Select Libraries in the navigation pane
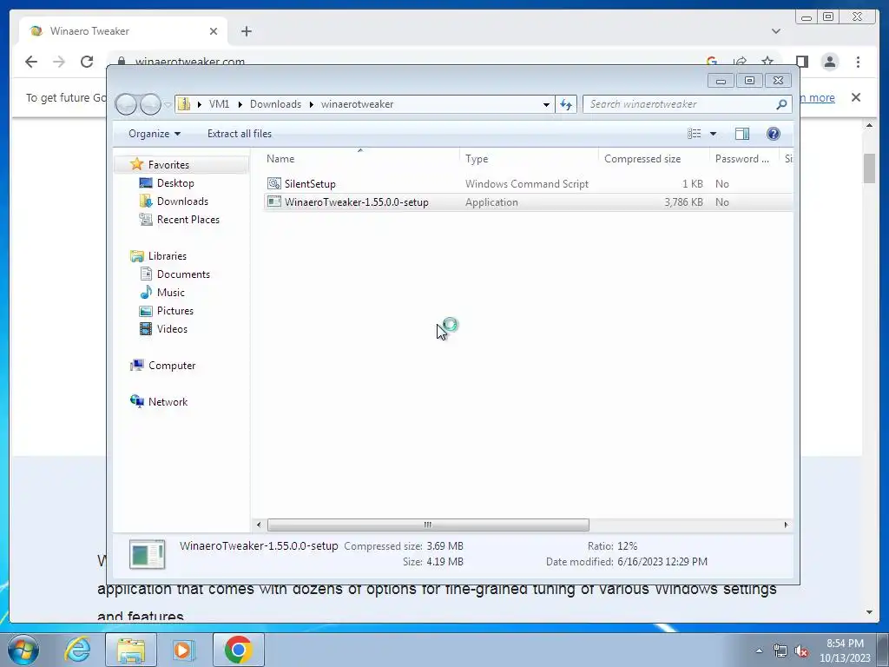Viewport: 889px width, 667px height. coord(168,256)
